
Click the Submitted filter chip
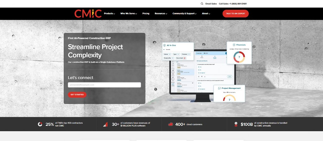pyautogui.click(x=181, y=58)
